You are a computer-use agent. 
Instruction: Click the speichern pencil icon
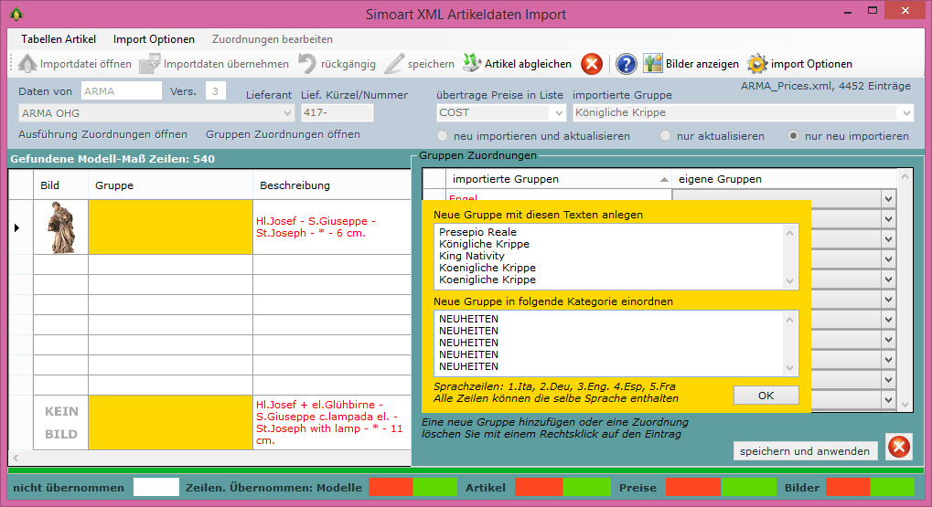point(394,64)
